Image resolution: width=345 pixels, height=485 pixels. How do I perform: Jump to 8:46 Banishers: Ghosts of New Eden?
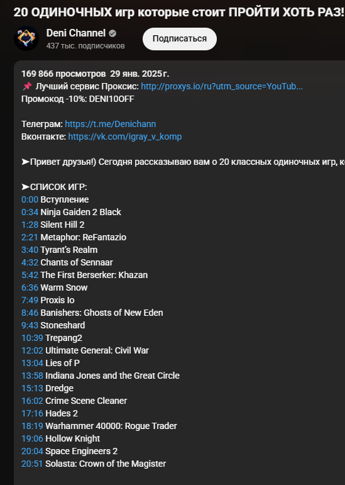click(30, 313)
